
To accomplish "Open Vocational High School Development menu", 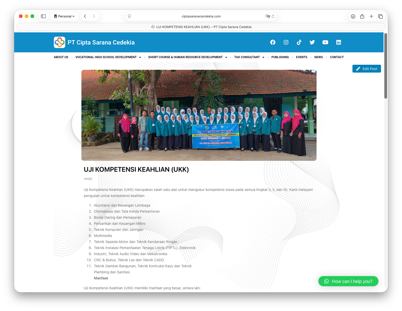I will point(106,57).
